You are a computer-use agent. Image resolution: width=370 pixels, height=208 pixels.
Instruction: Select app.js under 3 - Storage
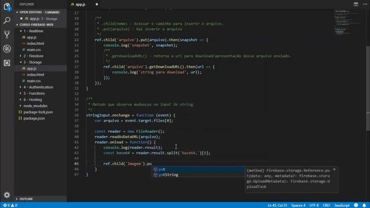coord(32,68)
